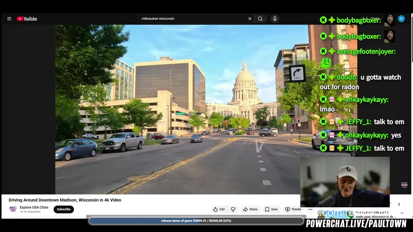
Task: Open the account avatar menu
Action: pos(401,19)
